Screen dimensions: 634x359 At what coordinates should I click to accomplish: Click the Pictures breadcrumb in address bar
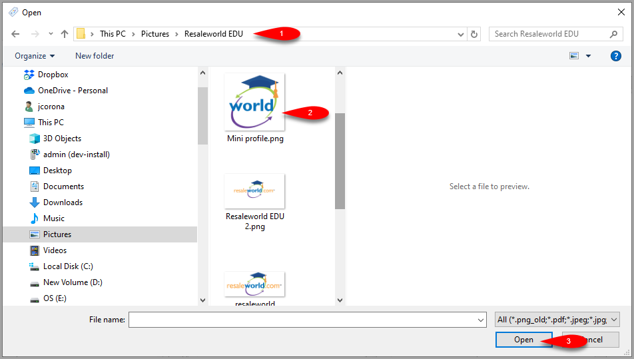coord(155,34)
